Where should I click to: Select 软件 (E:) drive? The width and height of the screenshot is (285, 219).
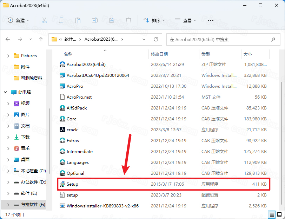tap(29, 193)
